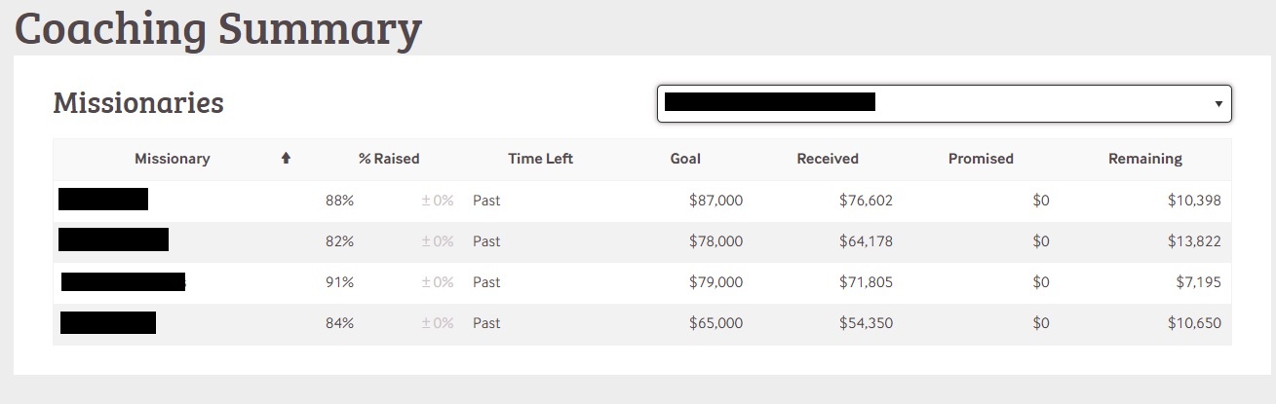This screenshot has width=1276, height=404.
Task: Open missionary with 84% raised
Action: (108, 322)
